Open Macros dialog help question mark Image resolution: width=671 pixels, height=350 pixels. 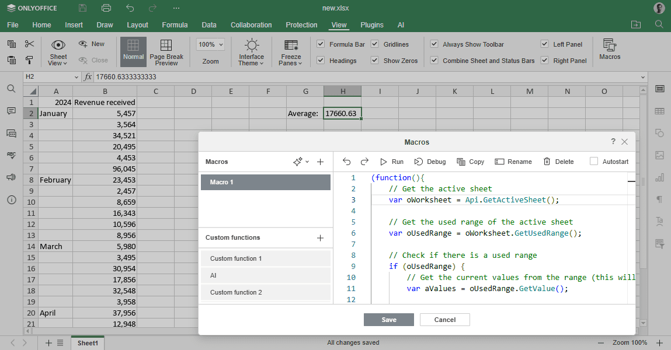click(x=613, y=141)
